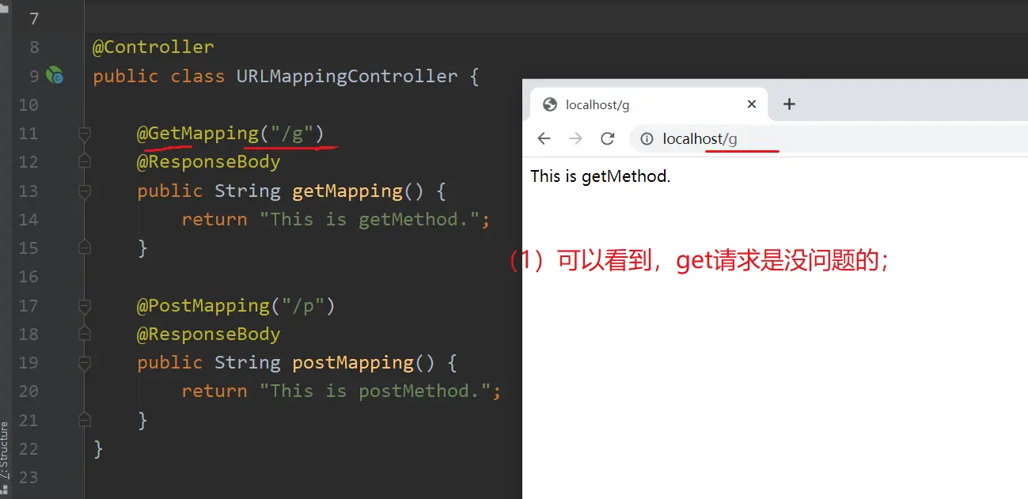Click the @GetMapping annotation
The image size is (1028, 499).
198,134
